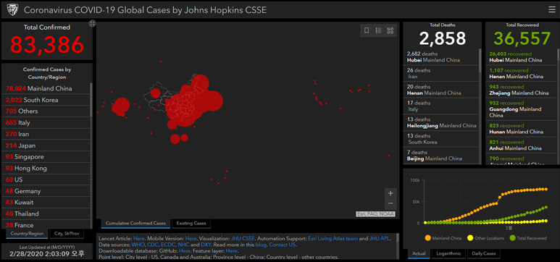Open the basemap gallery
The height and width of the screenshot is (262, 560).
click(390, 30)
